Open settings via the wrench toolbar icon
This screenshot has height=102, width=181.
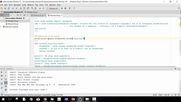click(70, 8)
